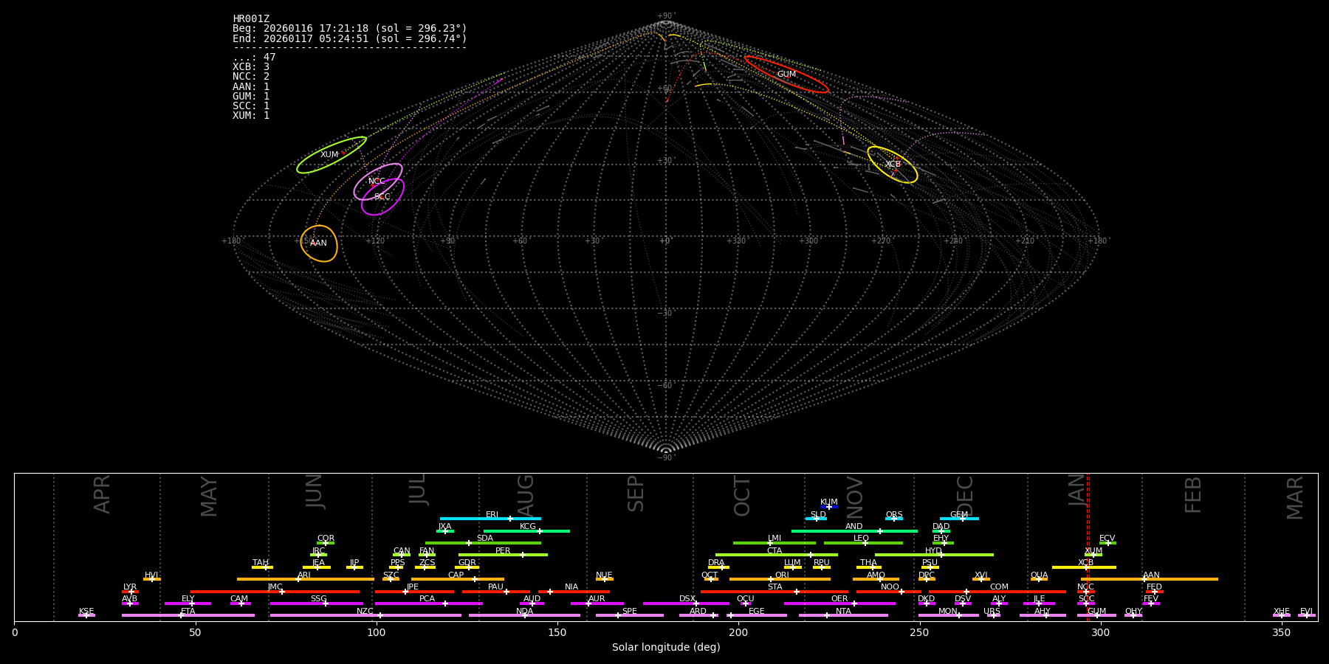Click the white peak marker on the PER bar

[x=523, y=555]
